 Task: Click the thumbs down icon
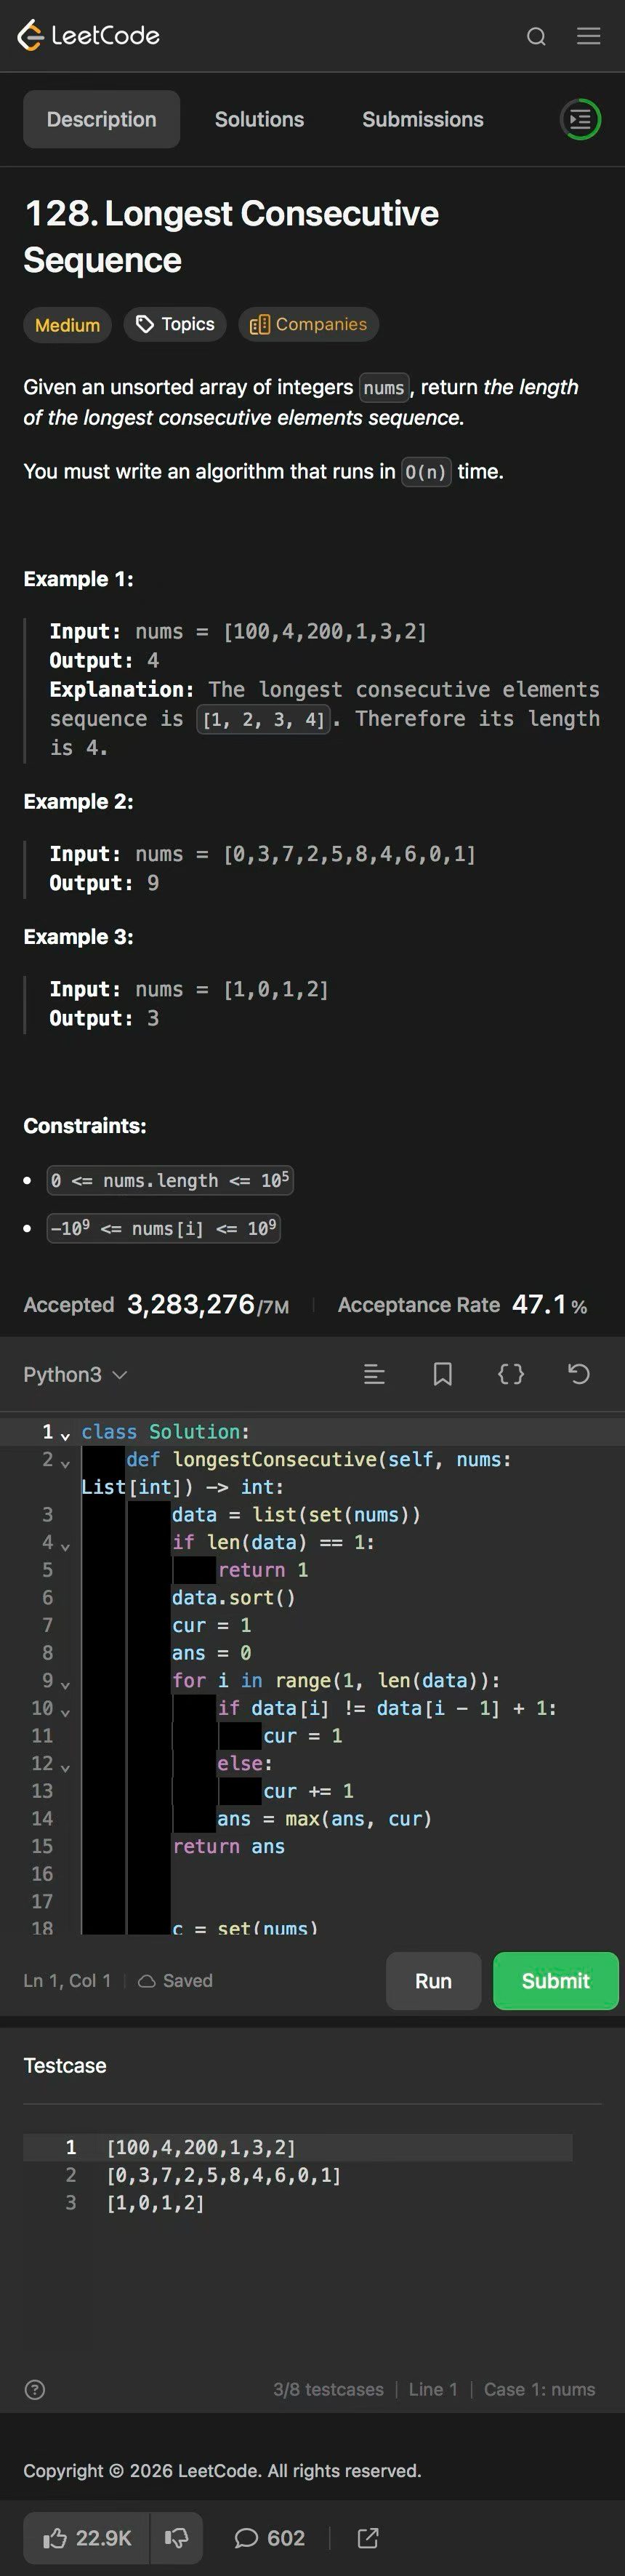click(177, 2538)
